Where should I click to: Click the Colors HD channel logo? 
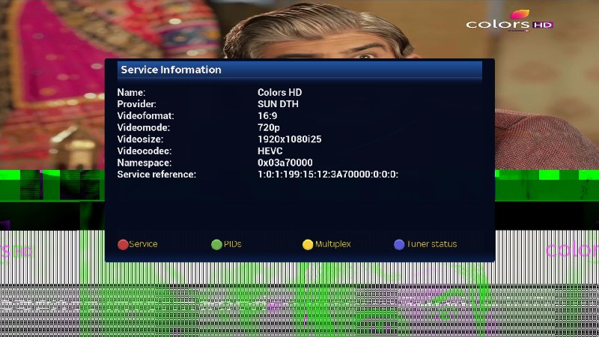click(x=510, y=21)
